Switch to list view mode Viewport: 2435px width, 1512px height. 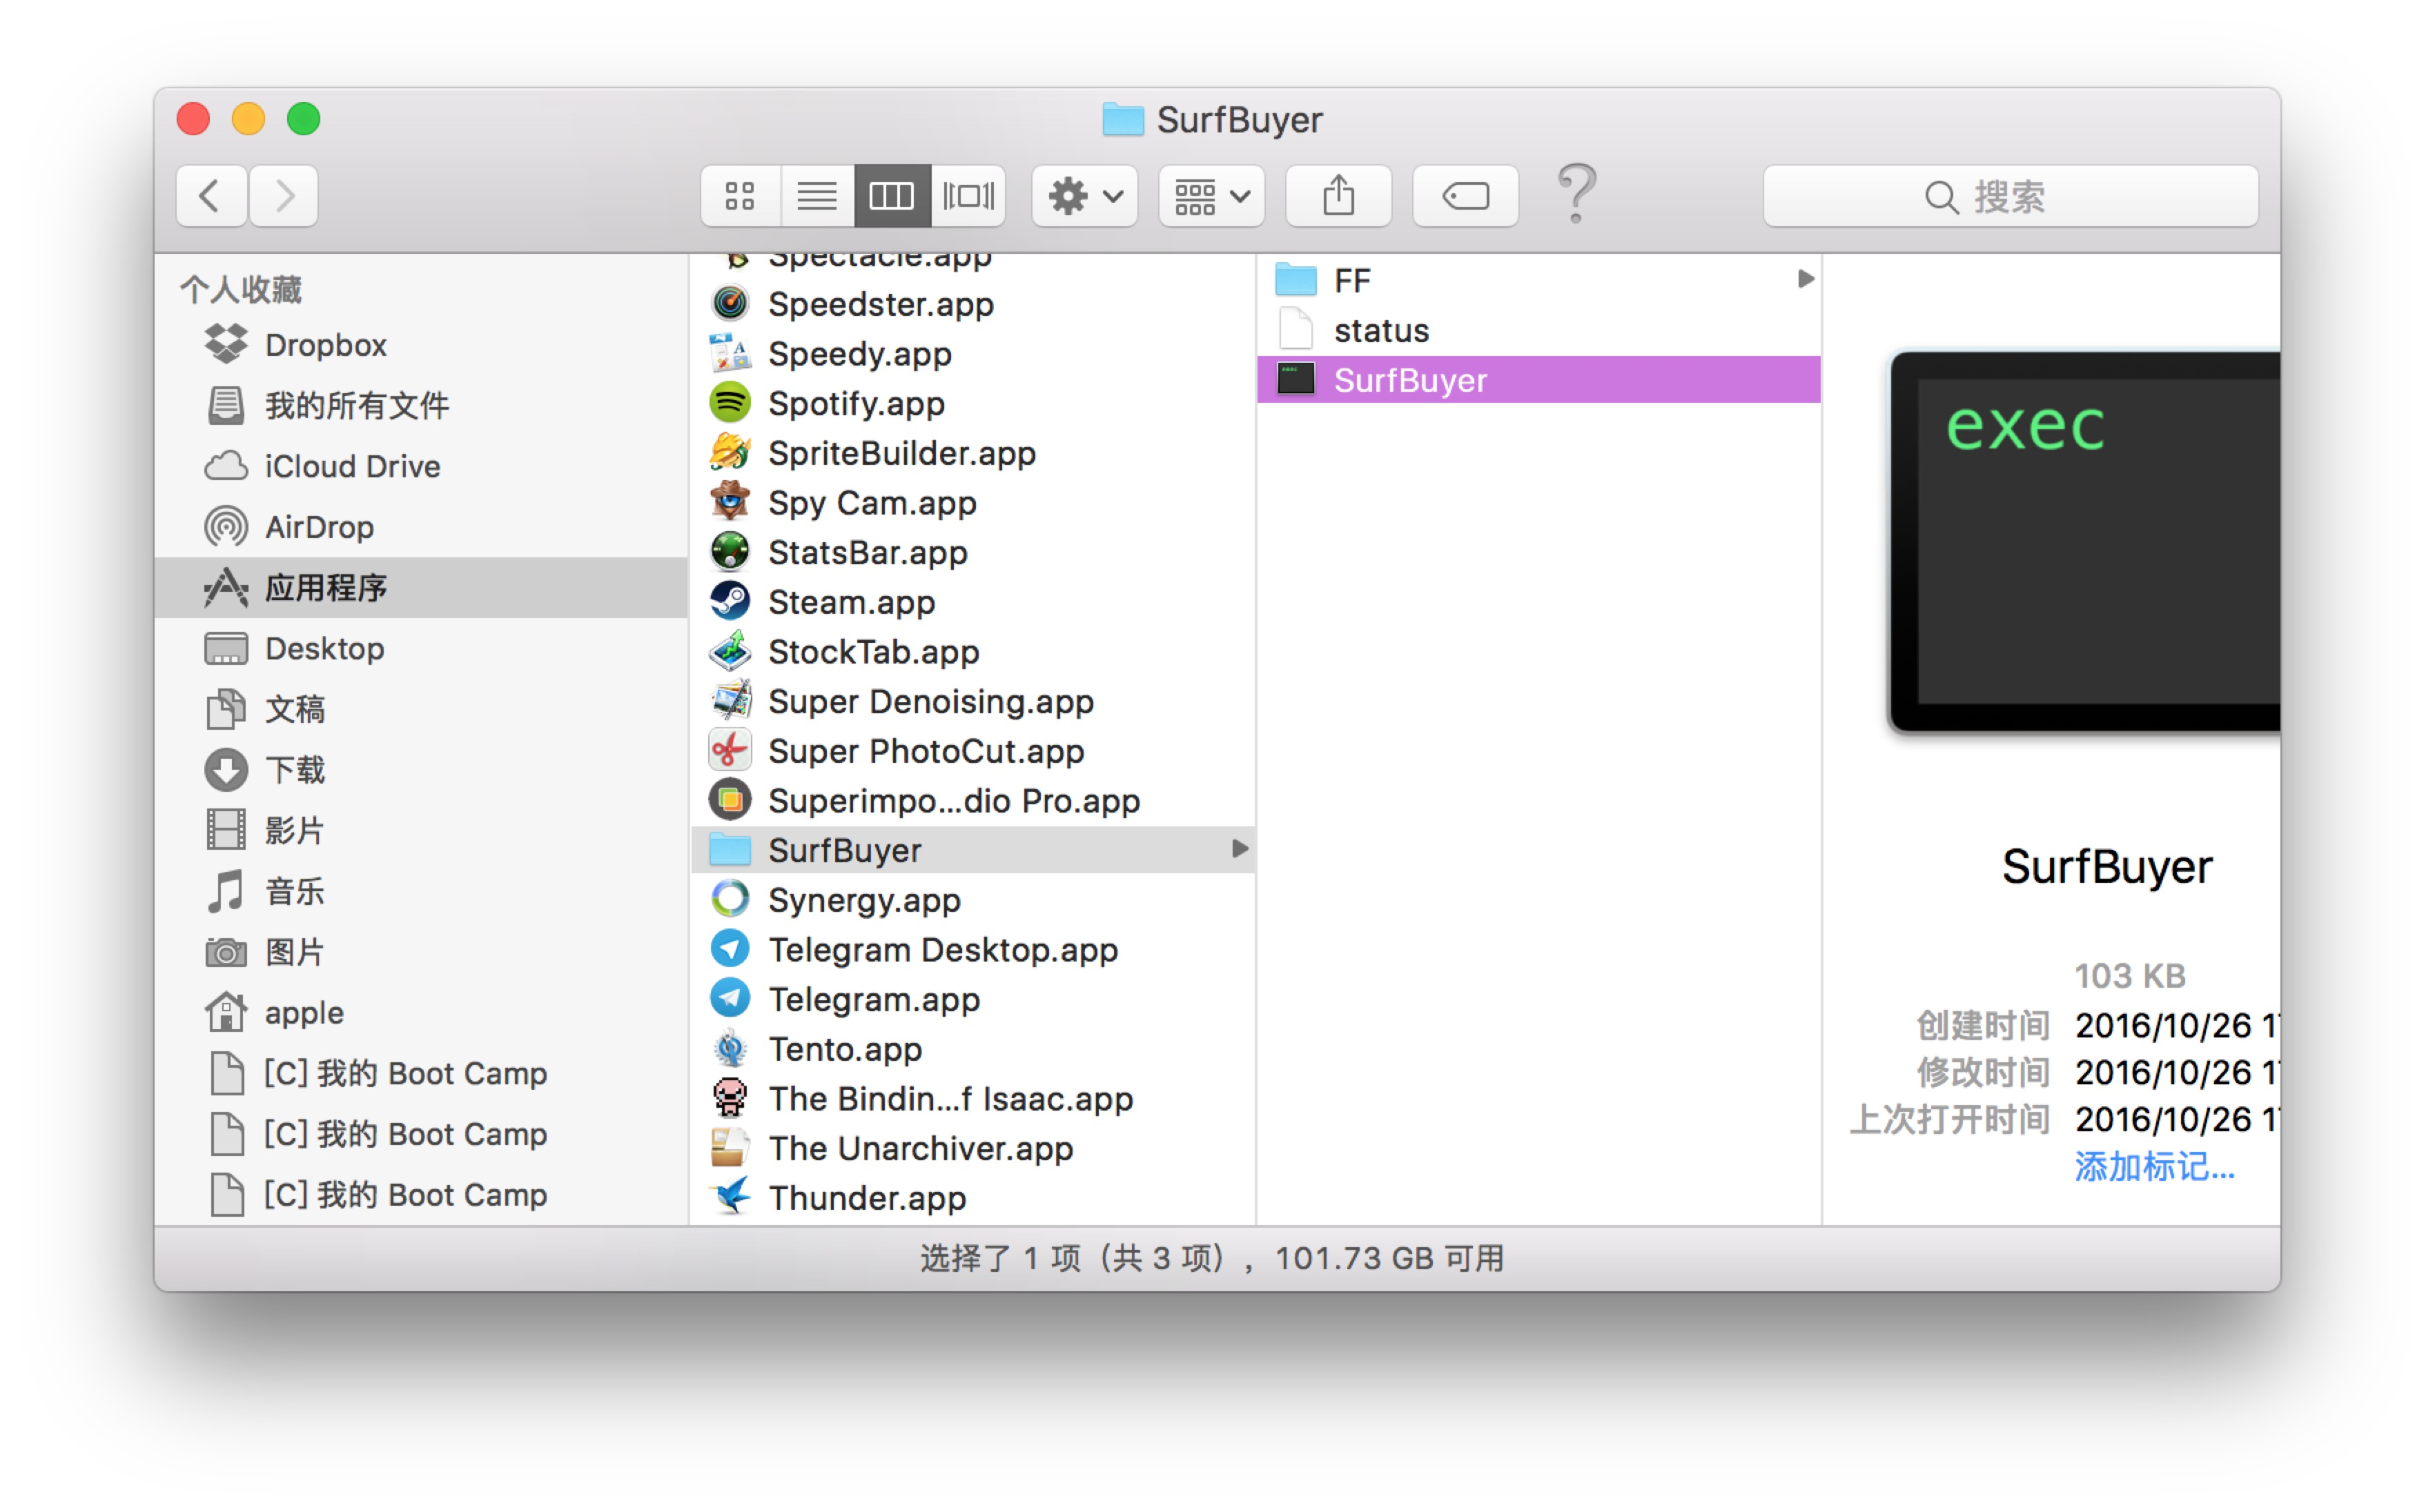click(x=816, y=196)
